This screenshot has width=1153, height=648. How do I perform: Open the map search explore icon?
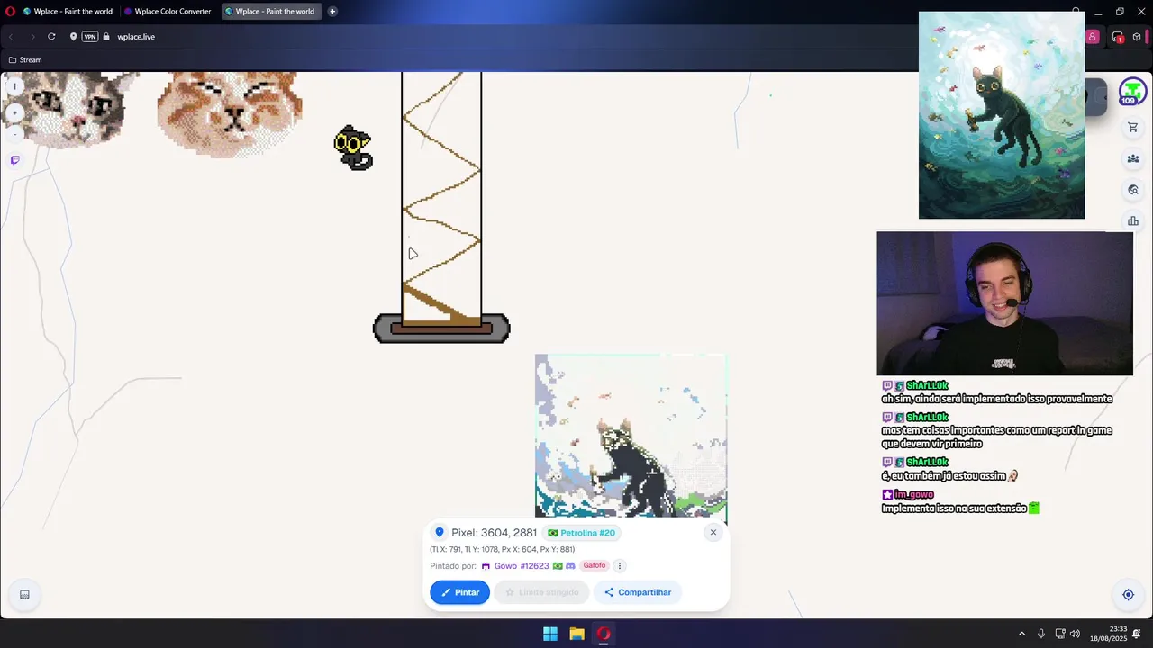pyautogui.click(x=1133, y=190)
